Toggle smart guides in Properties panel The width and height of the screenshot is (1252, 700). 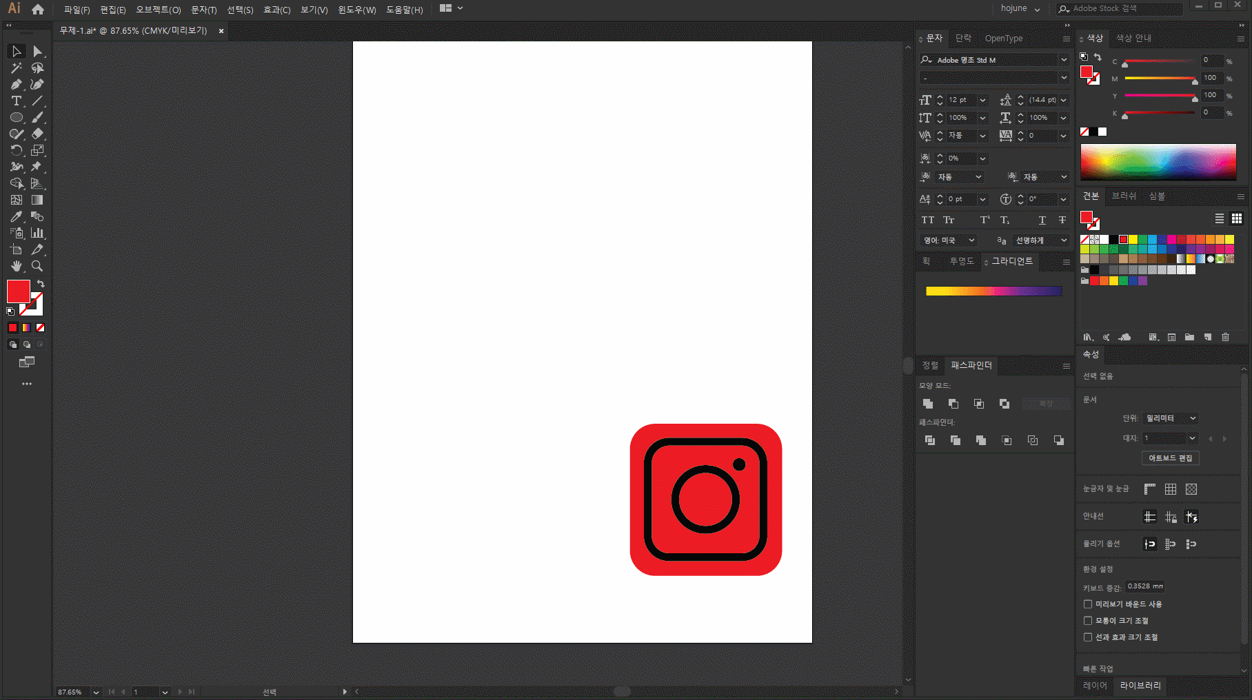1191,517
